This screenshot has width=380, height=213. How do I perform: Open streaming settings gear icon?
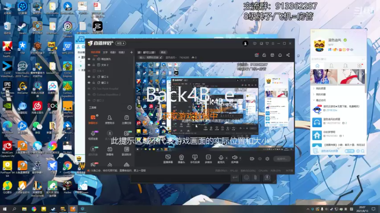[267, 159]
